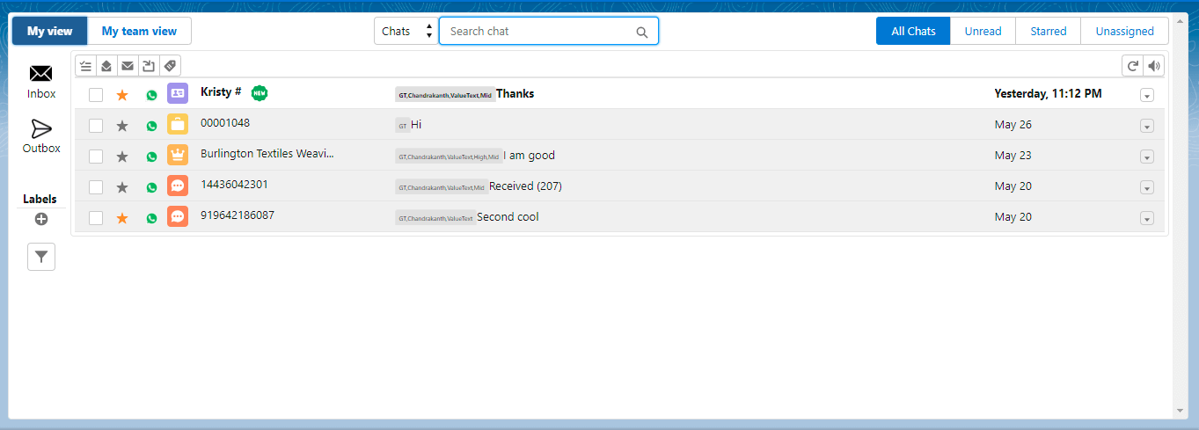Click the 'I am good' message preview

coord(529,156)
